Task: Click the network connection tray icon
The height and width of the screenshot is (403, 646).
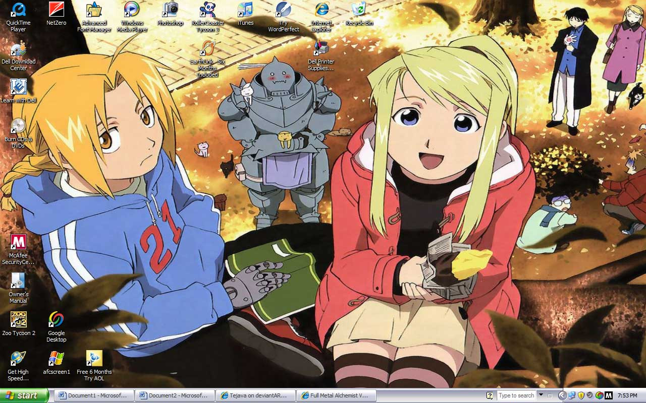Action: tap(572, 395)
